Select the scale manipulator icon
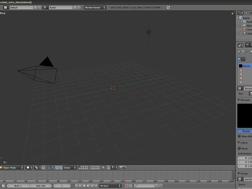The width and height of the screenshot is (252, 189). pos(61,168)
